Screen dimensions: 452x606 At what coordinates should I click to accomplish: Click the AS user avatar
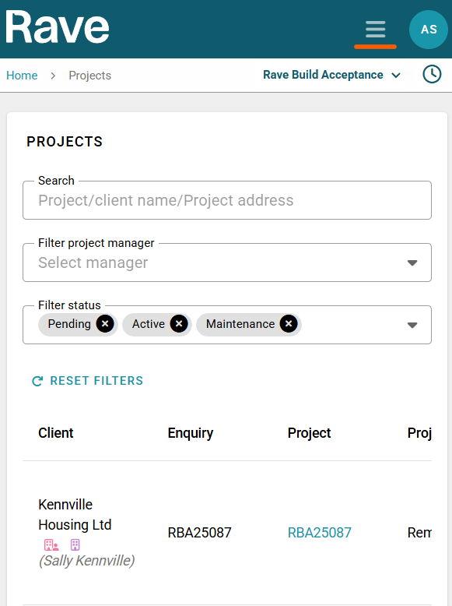coord(429,30)
